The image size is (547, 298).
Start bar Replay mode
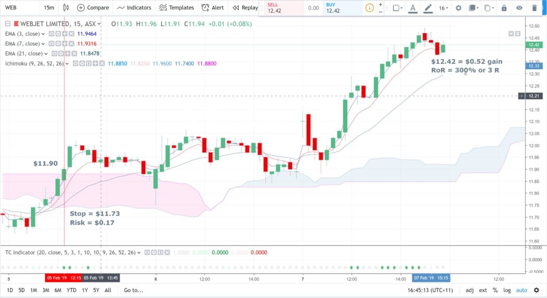click(245, 7)
